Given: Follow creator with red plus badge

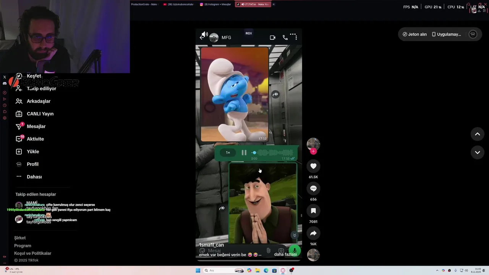Looking at the screenshot, I should 313,151.
